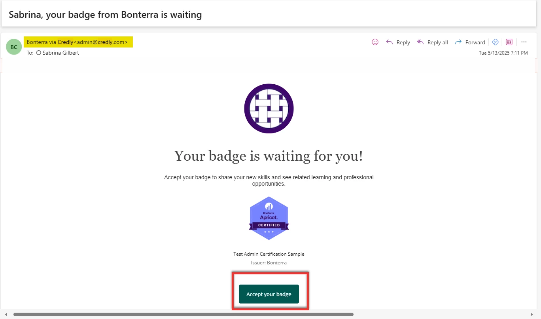Click the Accept your badge button
This screenshot has height=319, width=541.
coord(269,294)
